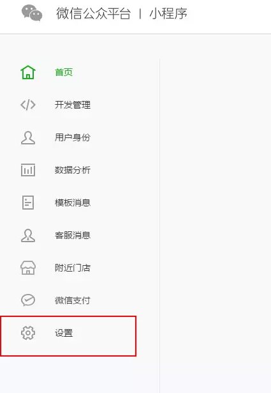Select 客服消息 in the sidebar
271x393 pixels.
pos(73,235)
